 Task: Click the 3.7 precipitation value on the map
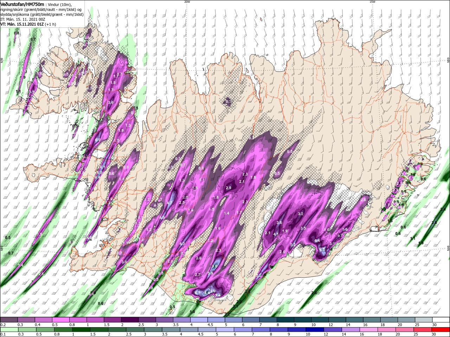coord(340,236)
